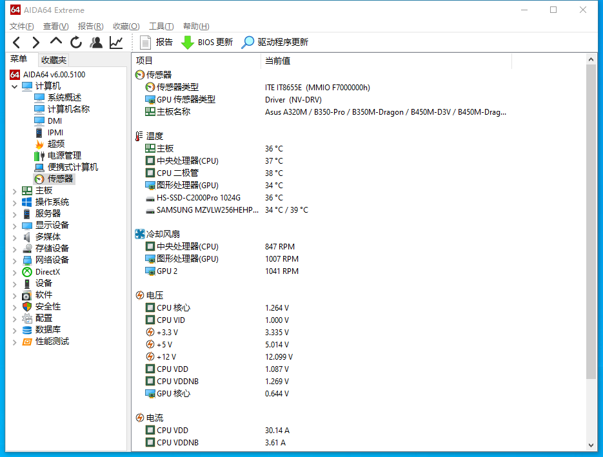Select the 超频 flame icon
This screenshot has width=603, height=457.
39,144
